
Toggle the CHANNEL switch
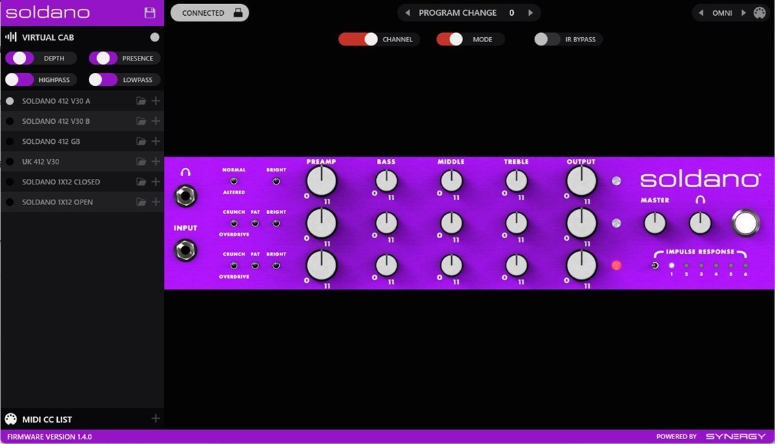pyautogui.click(x=358, y=39)
